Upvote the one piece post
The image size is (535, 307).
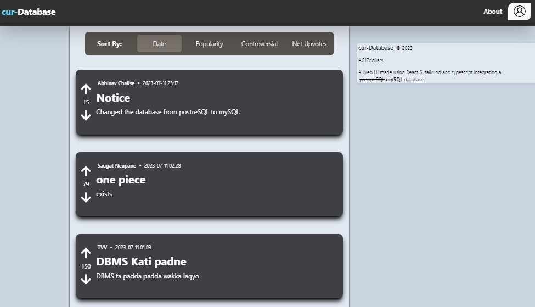[86, 171]
